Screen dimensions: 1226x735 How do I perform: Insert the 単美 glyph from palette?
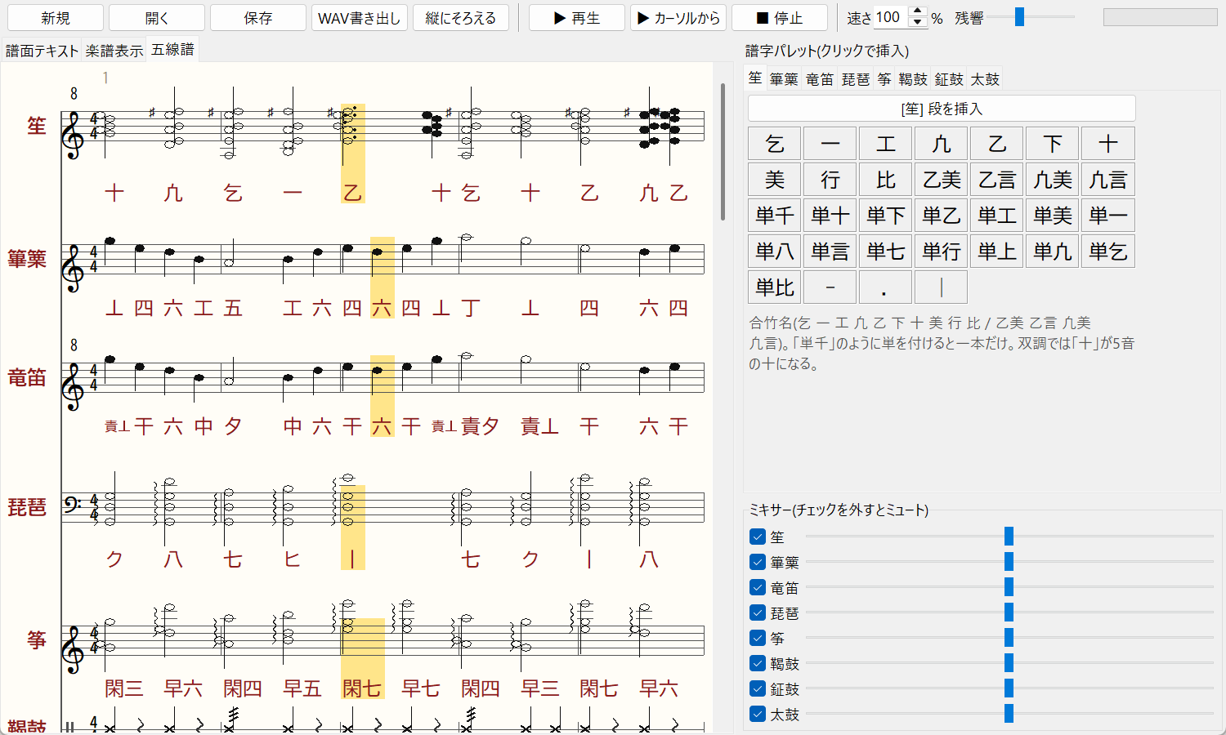[x=1053, y=216]
